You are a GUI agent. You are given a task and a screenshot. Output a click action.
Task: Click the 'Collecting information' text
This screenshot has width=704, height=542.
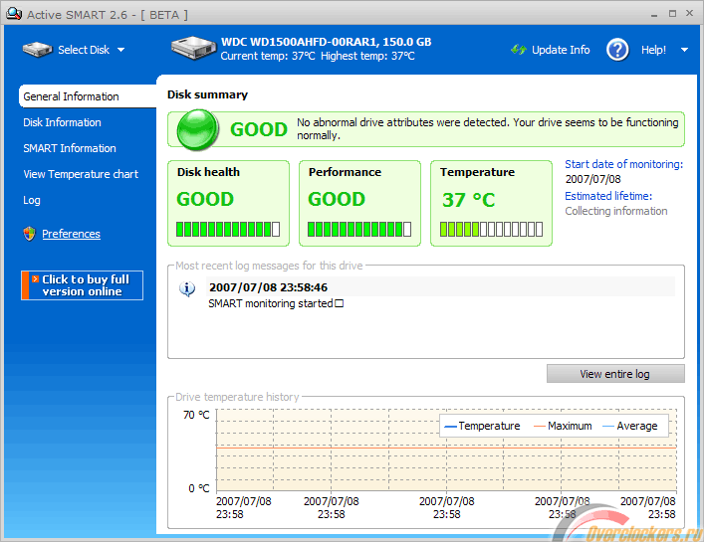(x=616, y=211)
